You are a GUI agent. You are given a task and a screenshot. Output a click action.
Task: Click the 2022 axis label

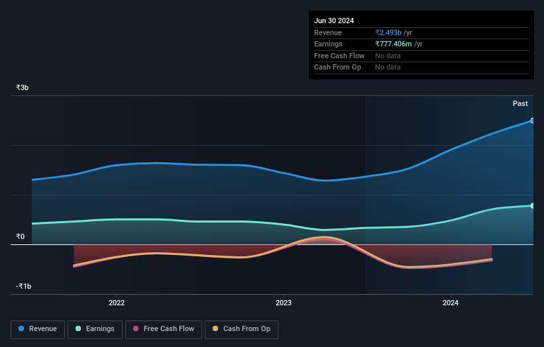click(117, 303)
